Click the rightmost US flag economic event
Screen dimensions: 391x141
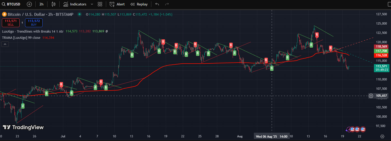[x=363, y=129]
